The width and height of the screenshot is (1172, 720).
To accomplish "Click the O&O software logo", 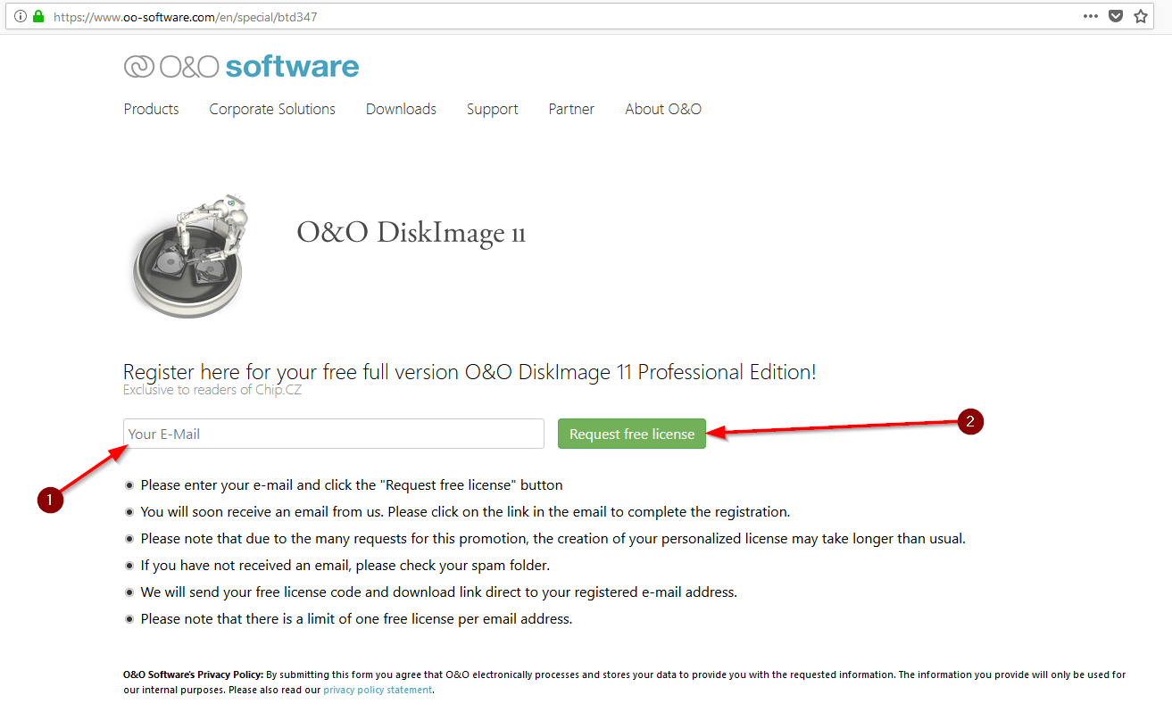I will [x=241, y=67].
